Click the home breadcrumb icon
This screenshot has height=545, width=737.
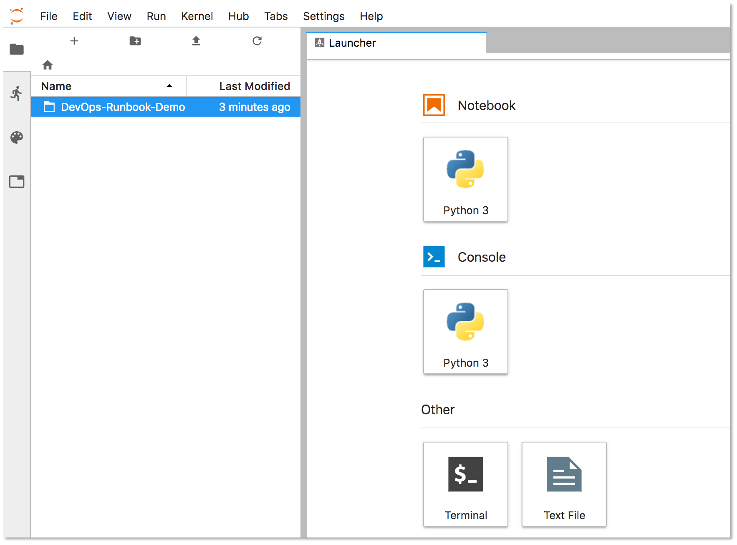(48, 65)
